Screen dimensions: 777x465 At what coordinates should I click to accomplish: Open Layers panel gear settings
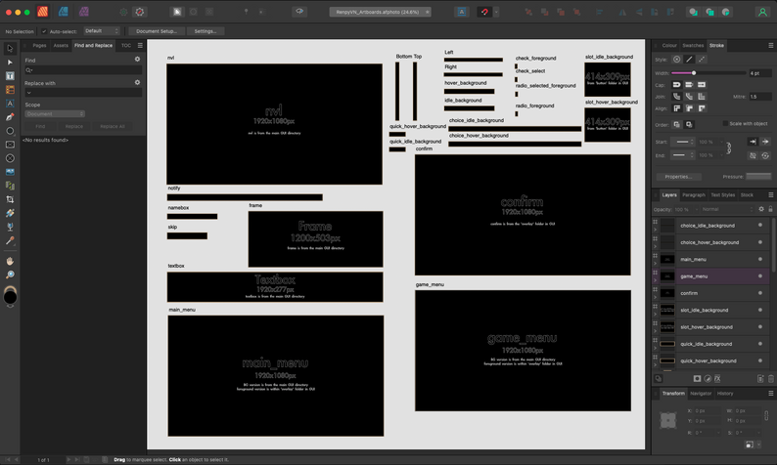tap(761, 209)
